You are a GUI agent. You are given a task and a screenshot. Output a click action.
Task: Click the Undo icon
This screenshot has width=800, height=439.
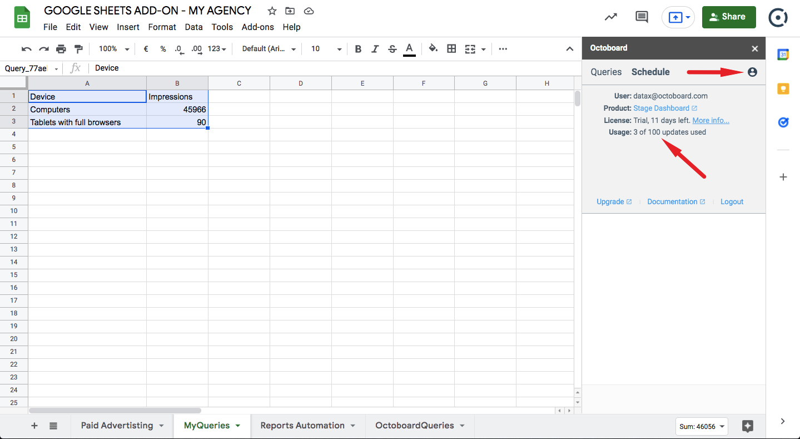pyautogui.click(x=26, y=49)
